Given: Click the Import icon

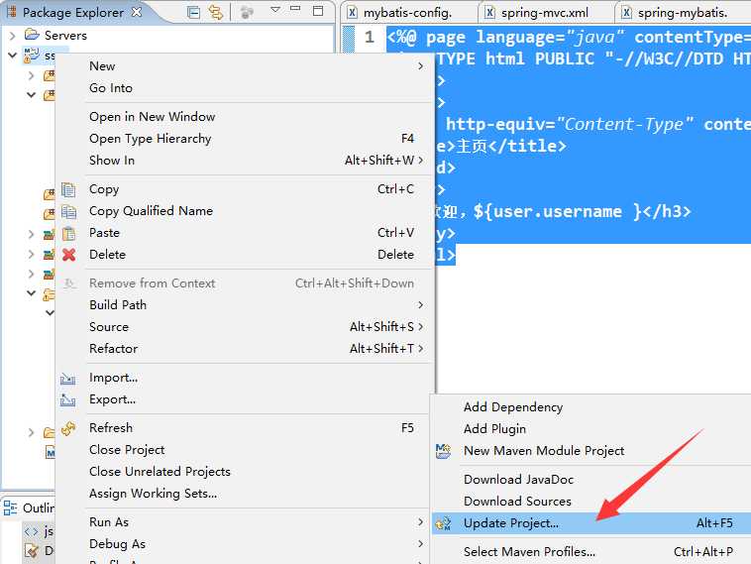Looking at the screenshot, I should [67, 379].
